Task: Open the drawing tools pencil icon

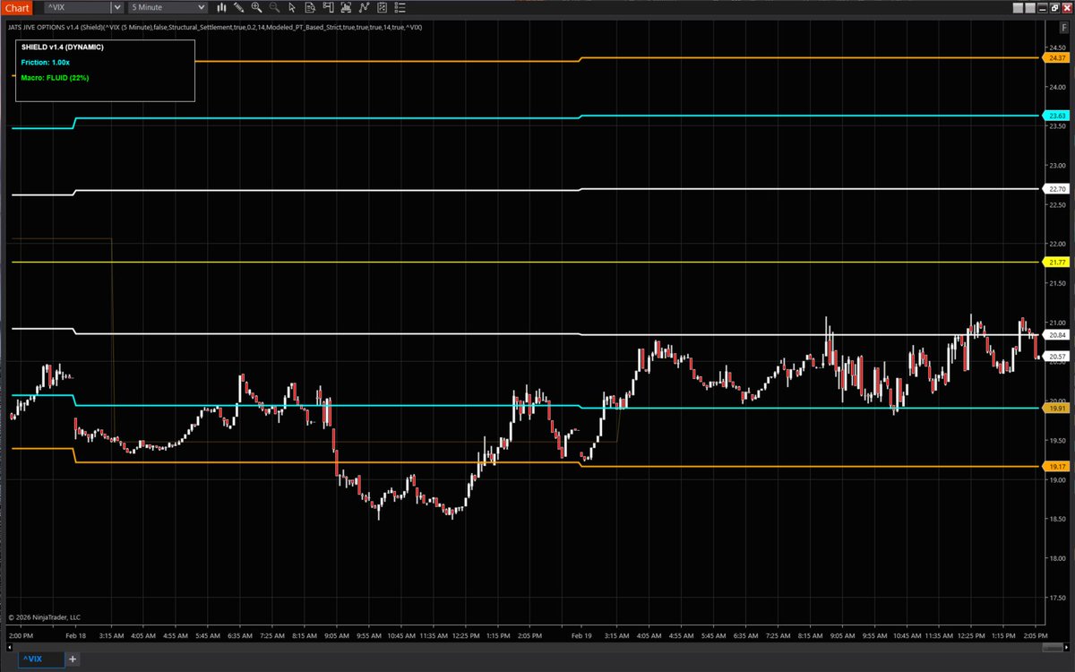Action: click(x=238, y=7)
